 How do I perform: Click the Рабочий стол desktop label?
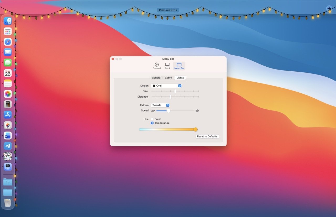pos(168,10)
